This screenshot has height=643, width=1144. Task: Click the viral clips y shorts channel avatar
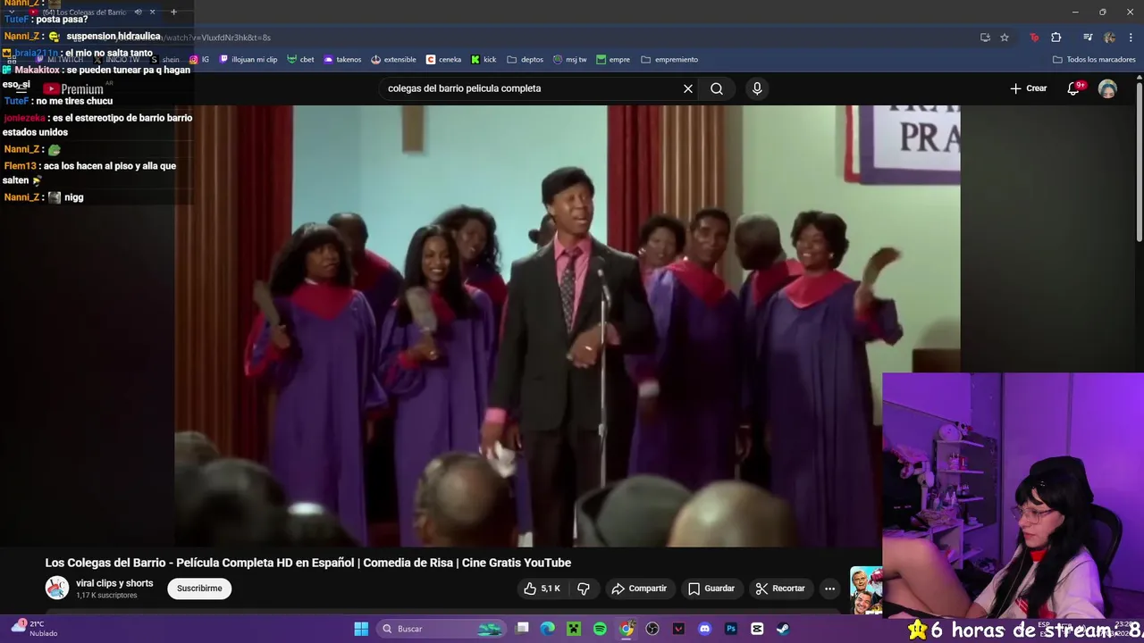click(x=57, y=588)
